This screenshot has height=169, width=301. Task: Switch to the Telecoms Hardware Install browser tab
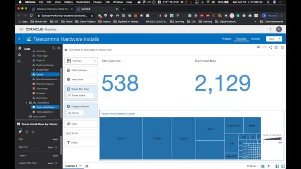(x=52, y=9)
